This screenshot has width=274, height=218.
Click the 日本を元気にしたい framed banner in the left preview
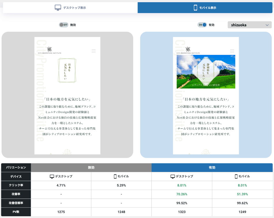point(67,70)
